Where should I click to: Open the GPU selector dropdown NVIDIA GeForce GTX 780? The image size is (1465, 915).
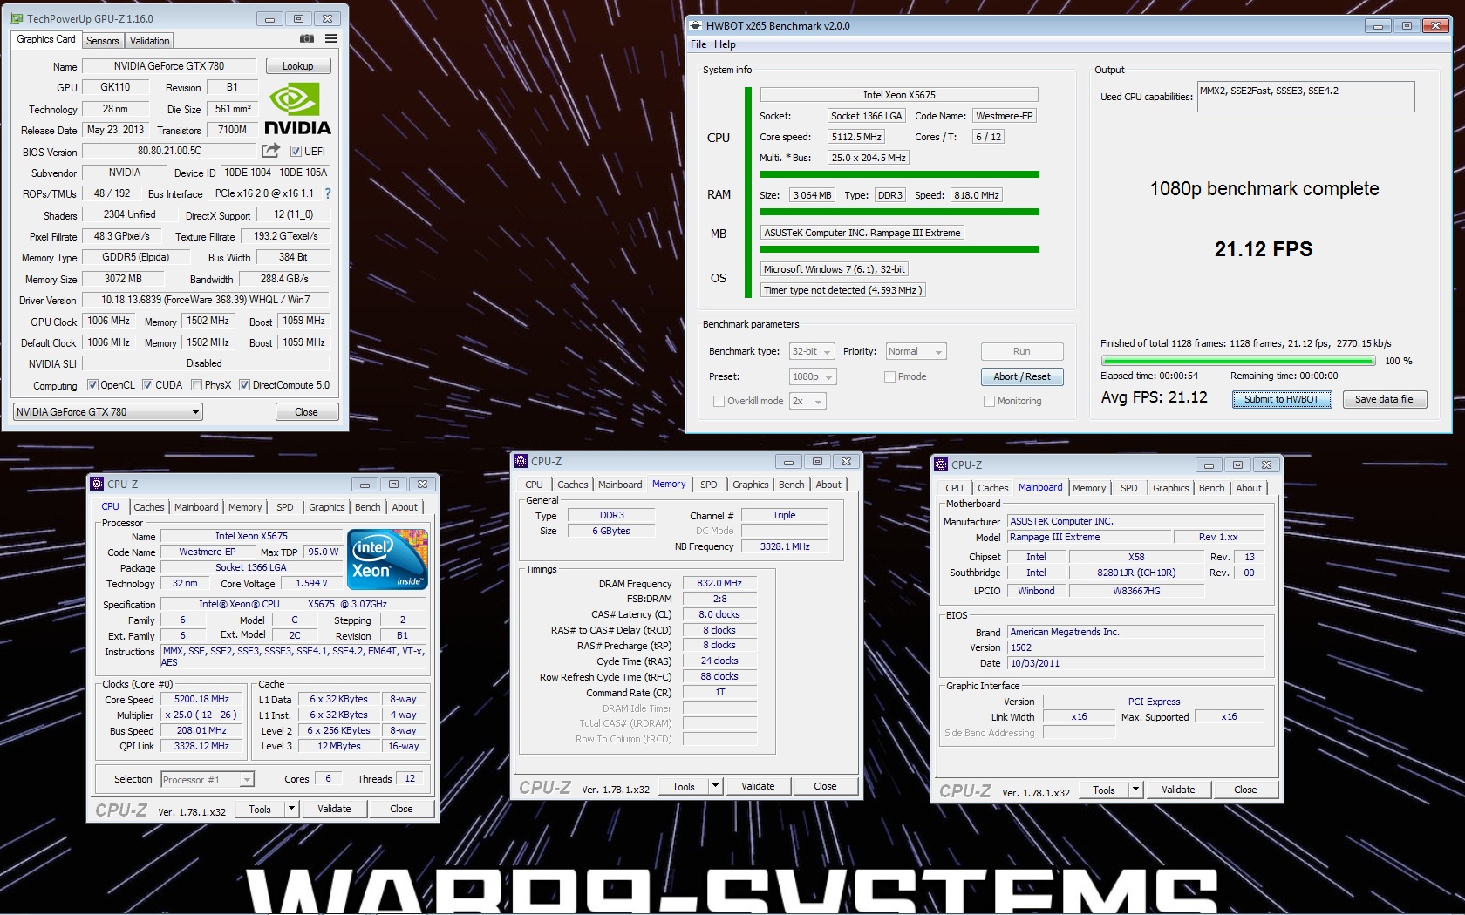107,412
